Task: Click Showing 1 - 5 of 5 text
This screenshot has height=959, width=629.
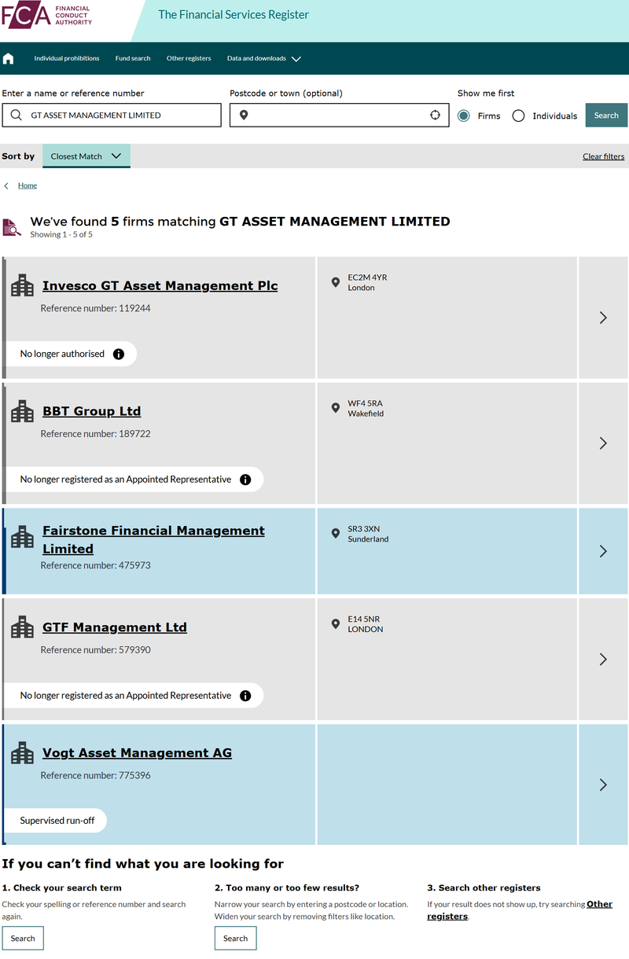Action: coord(61,234)
